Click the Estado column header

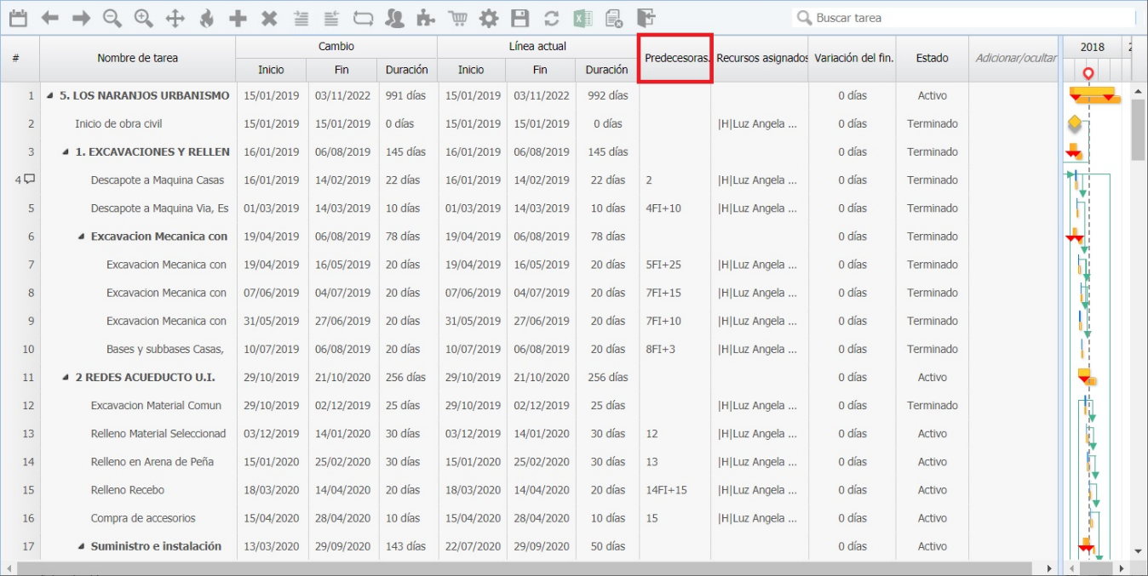933,59
